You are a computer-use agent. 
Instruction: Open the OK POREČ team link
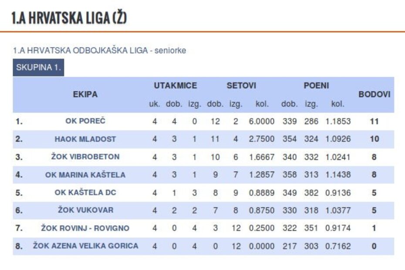[85, 121]
